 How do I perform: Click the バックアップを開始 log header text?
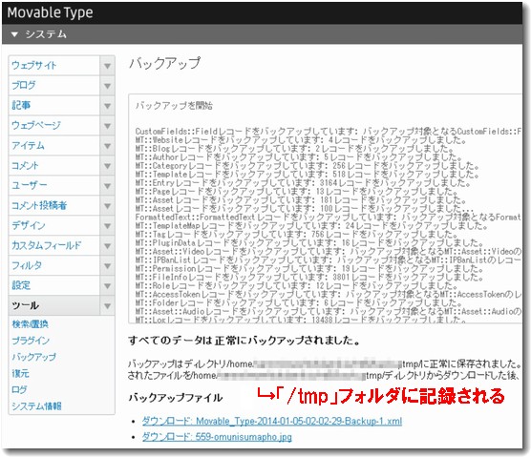(174, 106)
